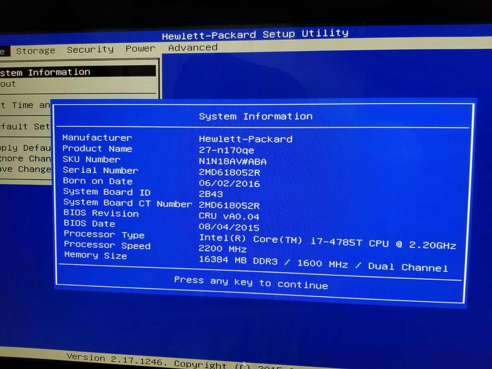Click the Hewlett-Packard Setup Utility title
Screen dimensions: 492x369
coord(255,34)
